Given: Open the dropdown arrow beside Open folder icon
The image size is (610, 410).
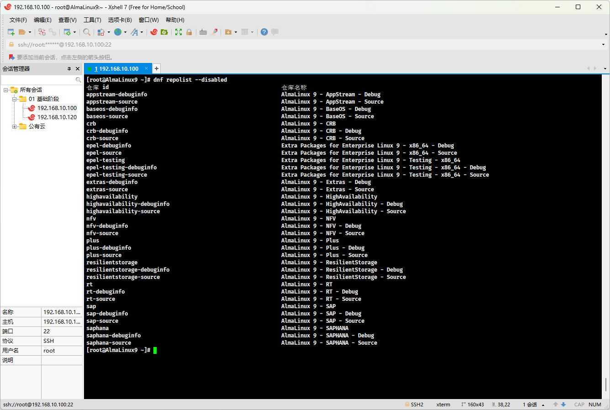Looking at the screenshot, I should 30,32.
